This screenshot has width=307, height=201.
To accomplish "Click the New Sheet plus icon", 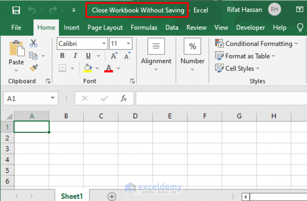I will pyautogui.click(x=112, y=197).
